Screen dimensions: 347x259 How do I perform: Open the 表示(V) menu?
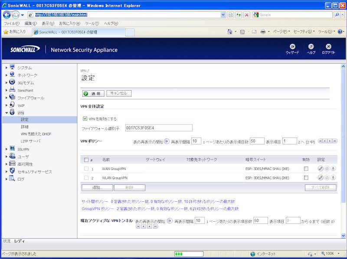(x=48, y=23)
